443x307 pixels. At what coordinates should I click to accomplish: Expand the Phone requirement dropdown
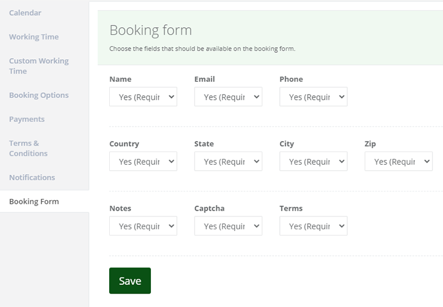point(314,96)
